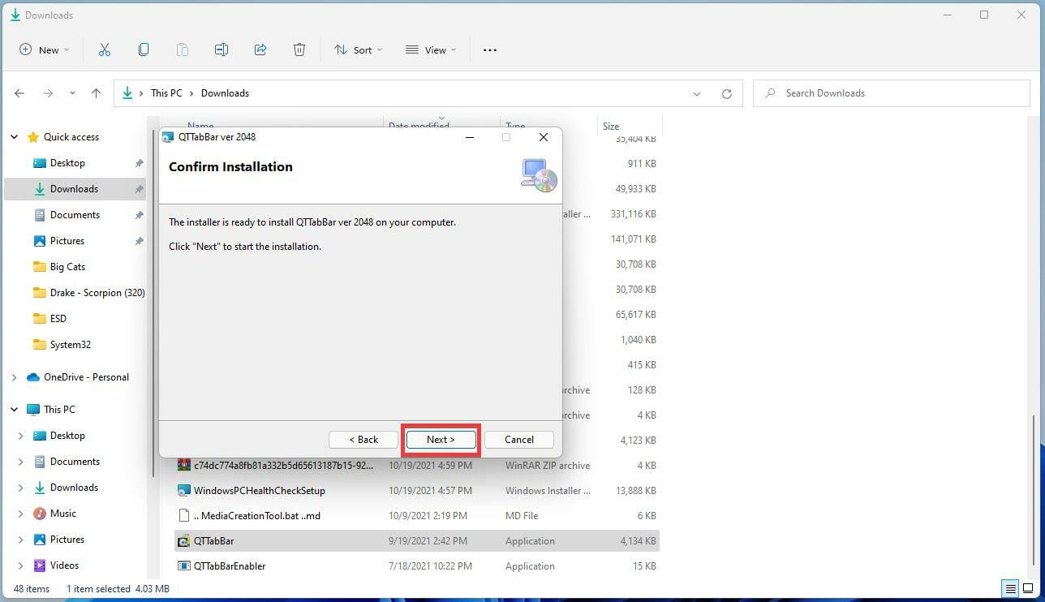Open the Sort options dropdown
The image size is (1045, 602).
tap(357, 49)
